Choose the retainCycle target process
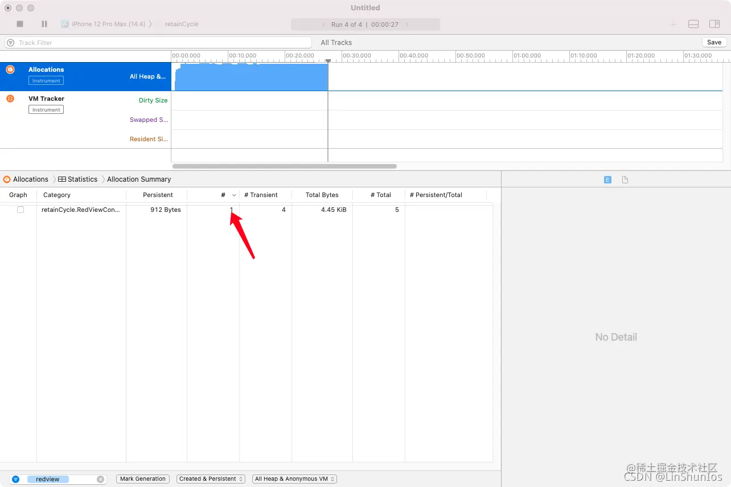Viewport: 731px width, 487px height. point(176,24)
